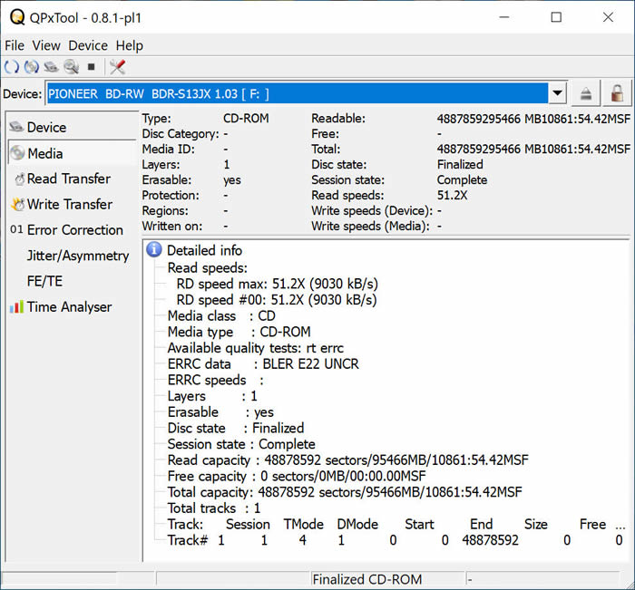Click the drive icon in the toolbar
Viewport: 635px width, 590px height.
point(52,67)
